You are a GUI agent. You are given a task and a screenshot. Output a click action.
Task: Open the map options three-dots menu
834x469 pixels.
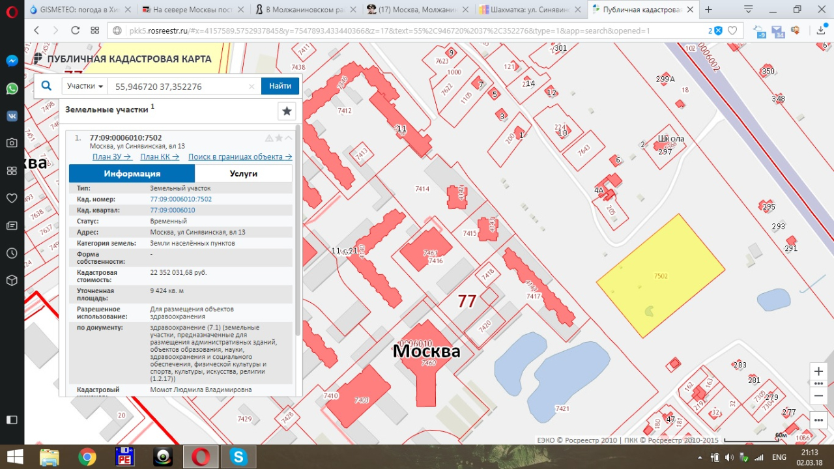pos(818,420)
